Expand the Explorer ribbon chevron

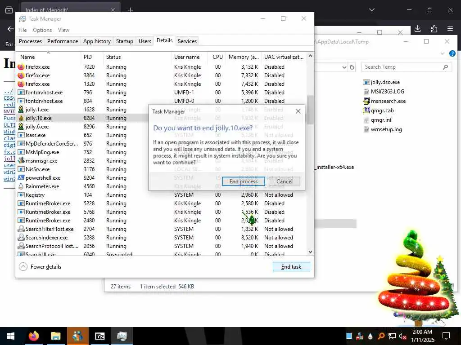[x=443, y=53]
